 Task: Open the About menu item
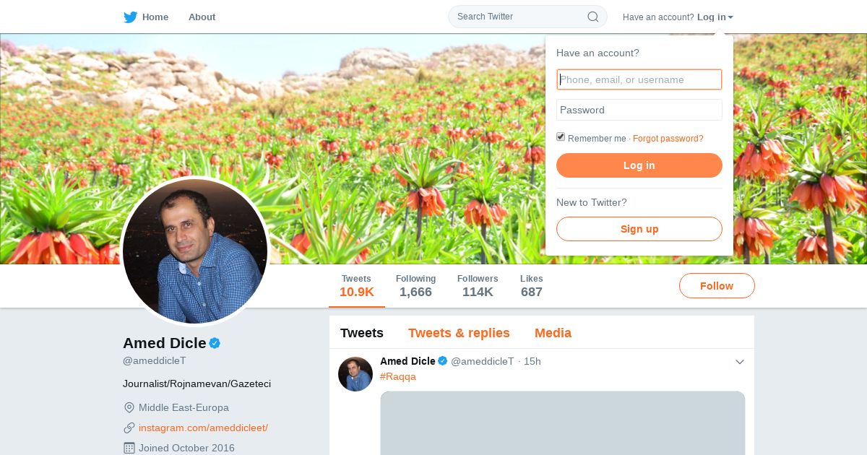pos(202,17)
